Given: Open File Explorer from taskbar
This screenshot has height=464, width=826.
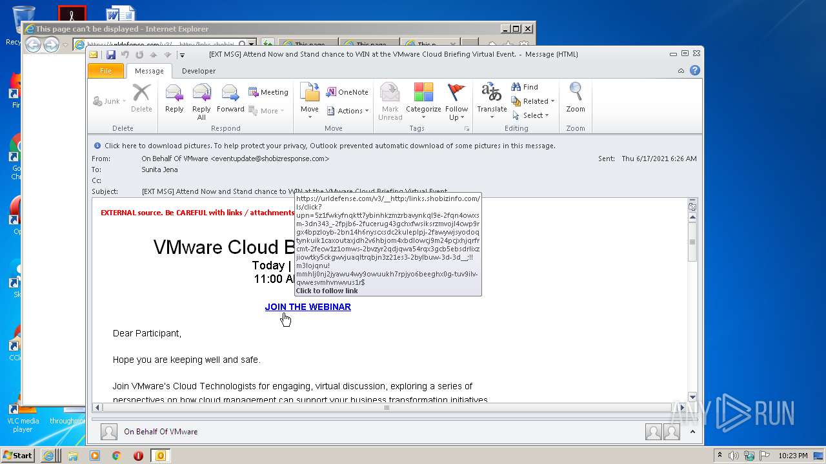Looking at the screenshot, I should [x=72, y=456].
